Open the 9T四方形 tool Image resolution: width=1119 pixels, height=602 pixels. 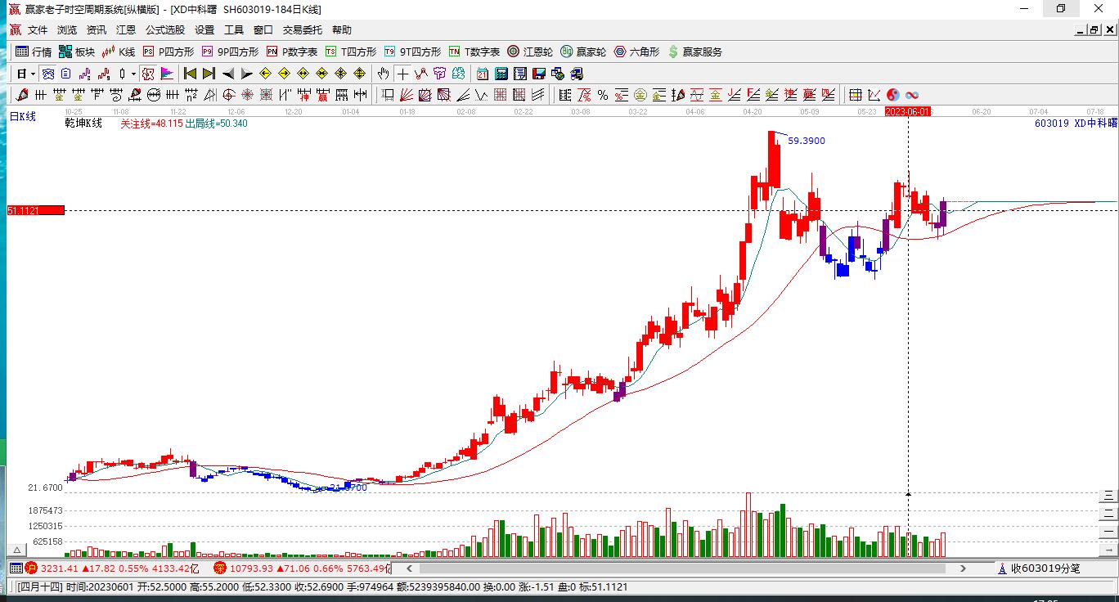pyautogui.click(x=412, y=52)
